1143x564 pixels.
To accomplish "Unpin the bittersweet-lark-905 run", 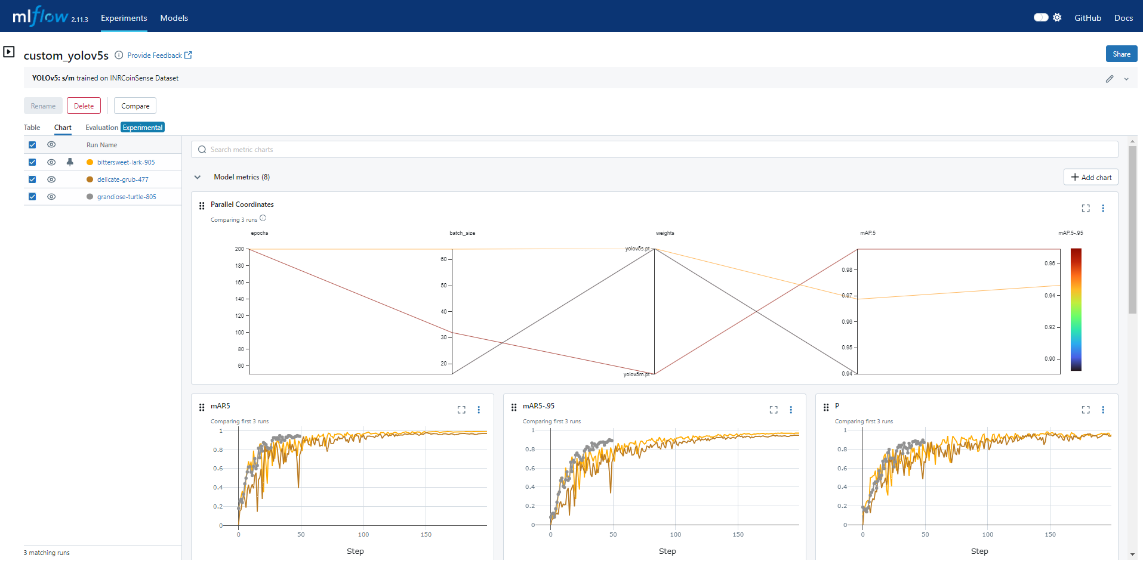I will [70, 162].
